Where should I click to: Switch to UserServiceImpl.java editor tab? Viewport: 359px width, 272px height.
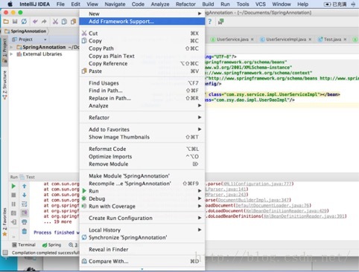click(286, 39)
